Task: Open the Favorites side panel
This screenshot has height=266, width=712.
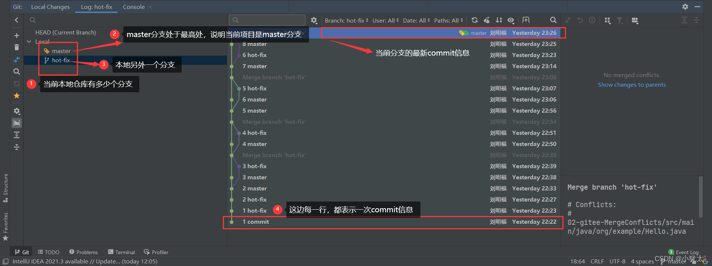Action: tap(6, 226)
